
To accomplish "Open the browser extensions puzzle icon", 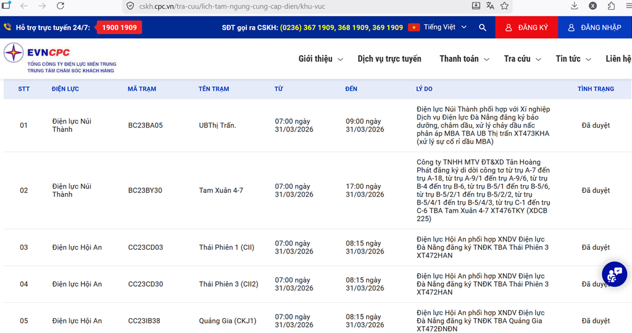I will [x=612, y=6].
